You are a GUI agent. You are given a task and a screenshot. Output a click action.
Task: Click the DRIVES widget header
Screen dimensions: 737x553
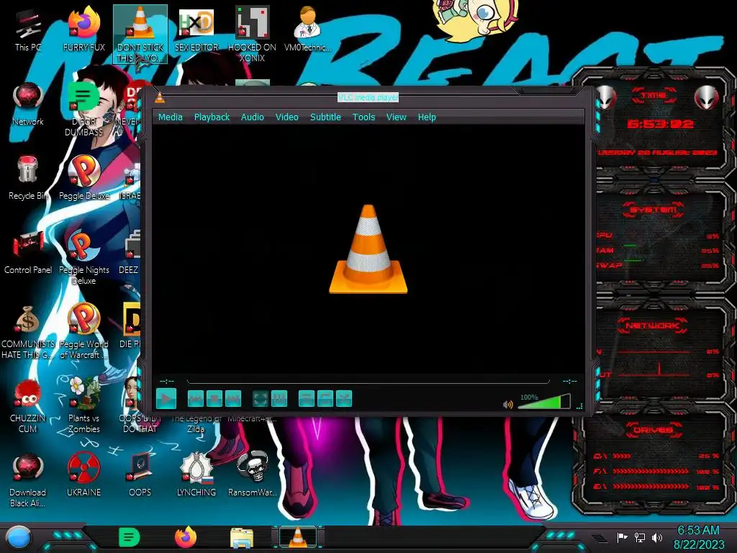coord(654,430)
